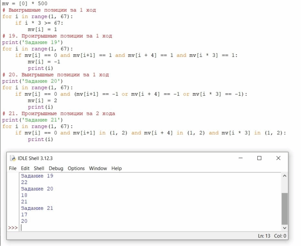Open the Help menu
Viewport: 301px width, 246px height.
(x=117, y=168)
